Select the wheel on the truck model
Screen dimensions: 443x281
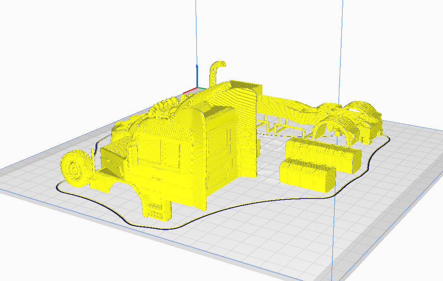click(x=76, y=168)
